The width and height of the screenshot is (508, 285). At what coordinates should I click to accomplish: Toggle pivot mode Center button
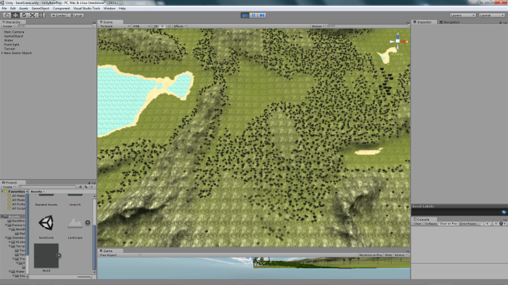point(59,15)
